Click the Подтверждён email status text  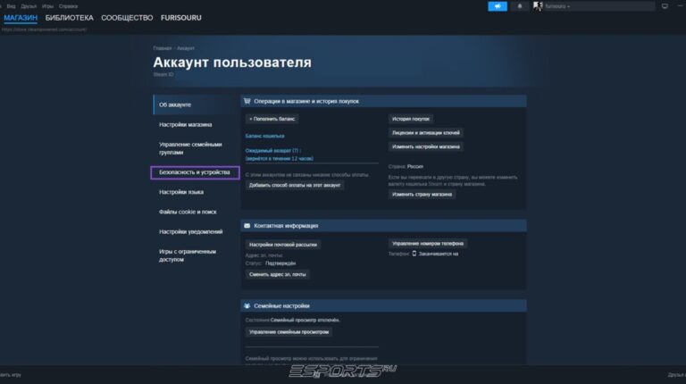click(280, 263)
